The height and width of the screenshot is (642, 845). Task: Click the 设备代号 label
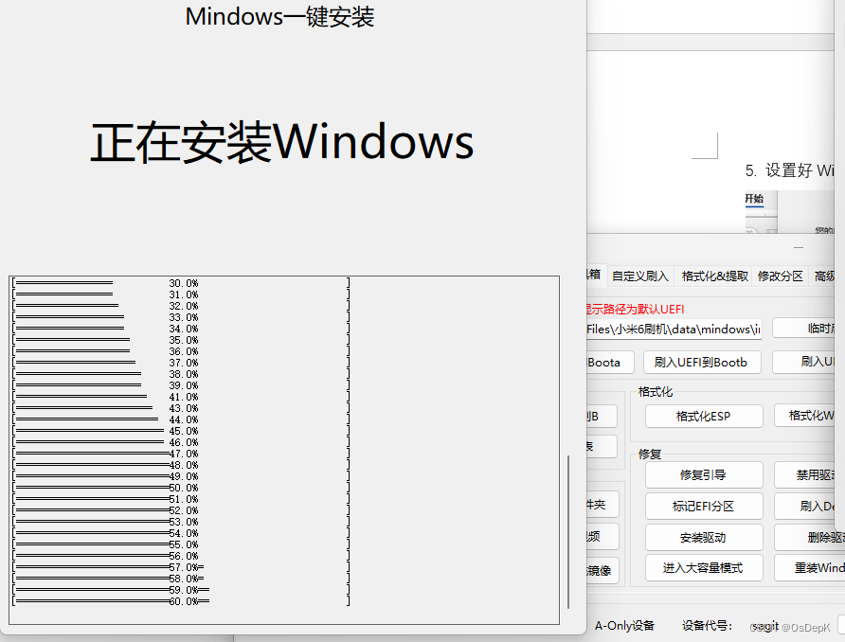(707, 626)
